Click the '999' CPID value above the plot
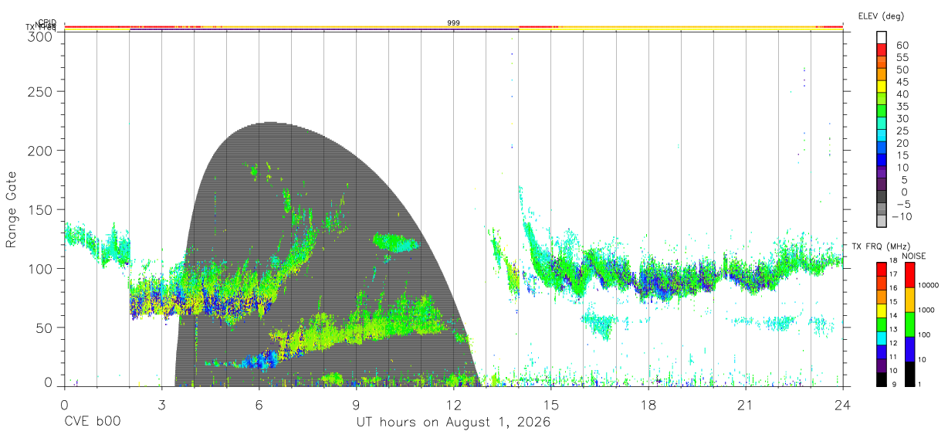Screen dimensions: 948x438 [454, 23]
